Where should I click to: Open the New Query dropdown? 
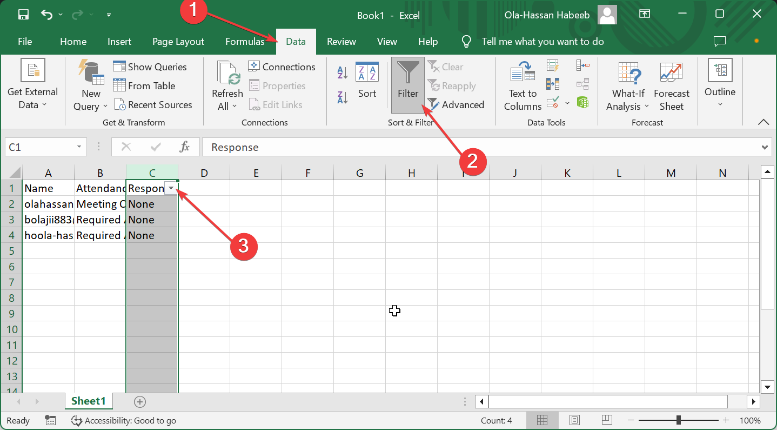91,85
